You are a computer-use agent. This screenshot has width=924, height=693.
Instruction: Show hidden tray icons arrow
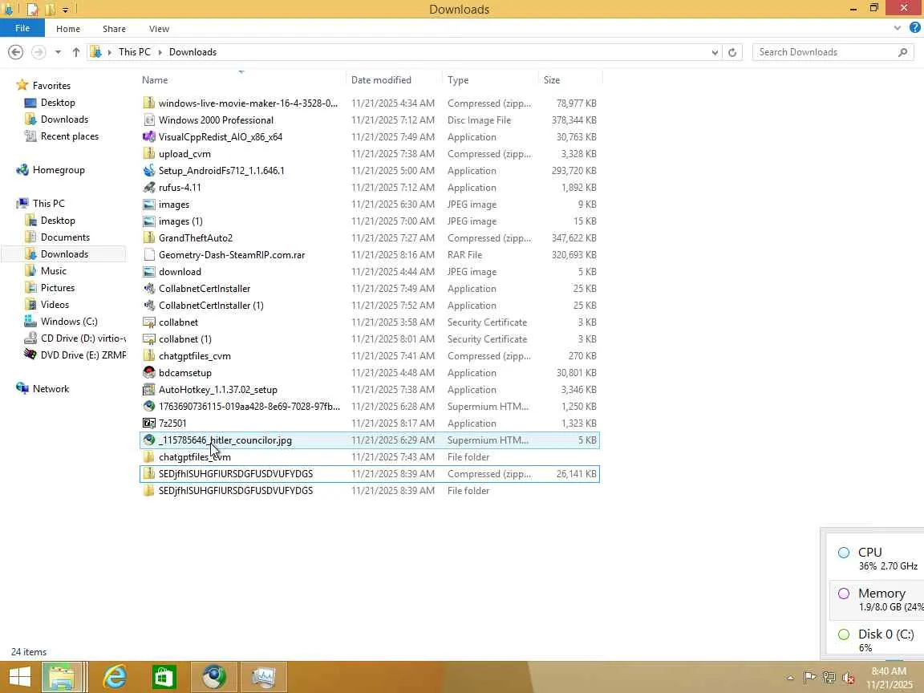click(790, 678)
